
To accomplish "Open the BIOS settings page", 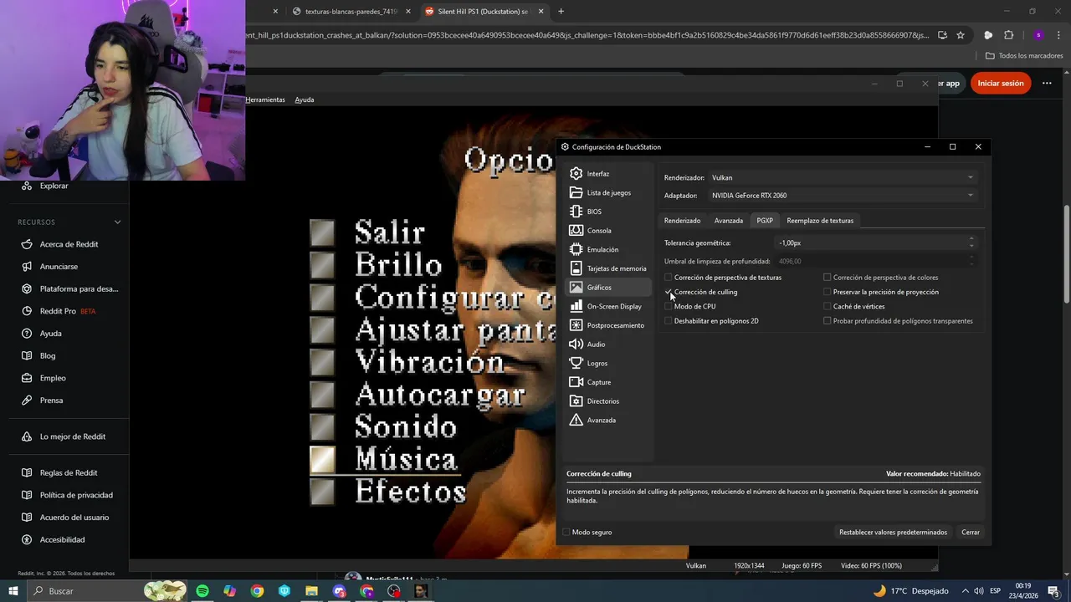I will coord(608,212).
